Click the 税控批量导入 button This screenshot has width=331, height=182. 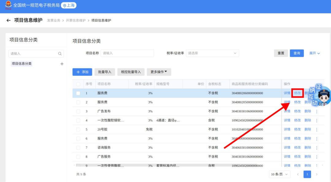click(x=131, y=72)
